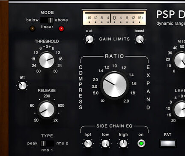The width and height of the screenshot is (185, 156).
Task: Click the 'rms 1' type label
Action: 47,150
